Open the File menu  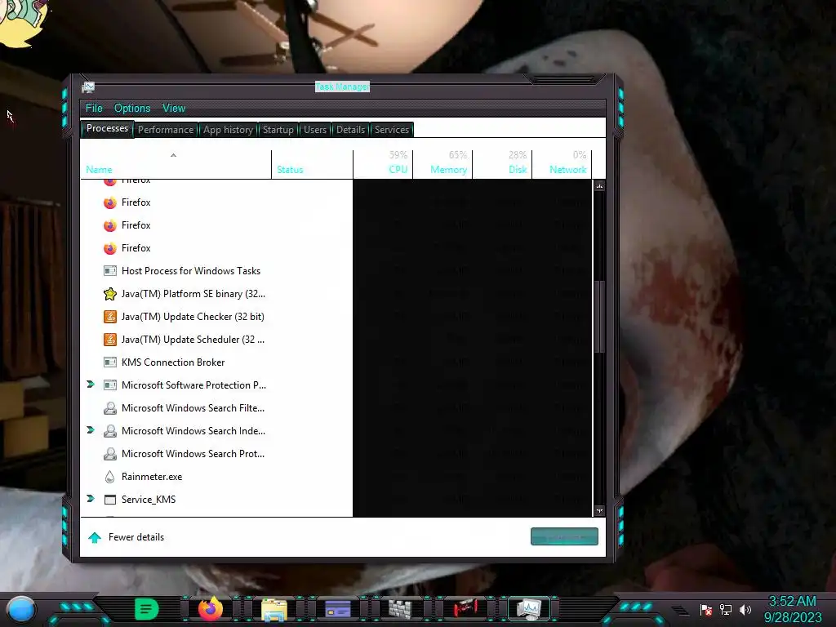click(94, 109)
